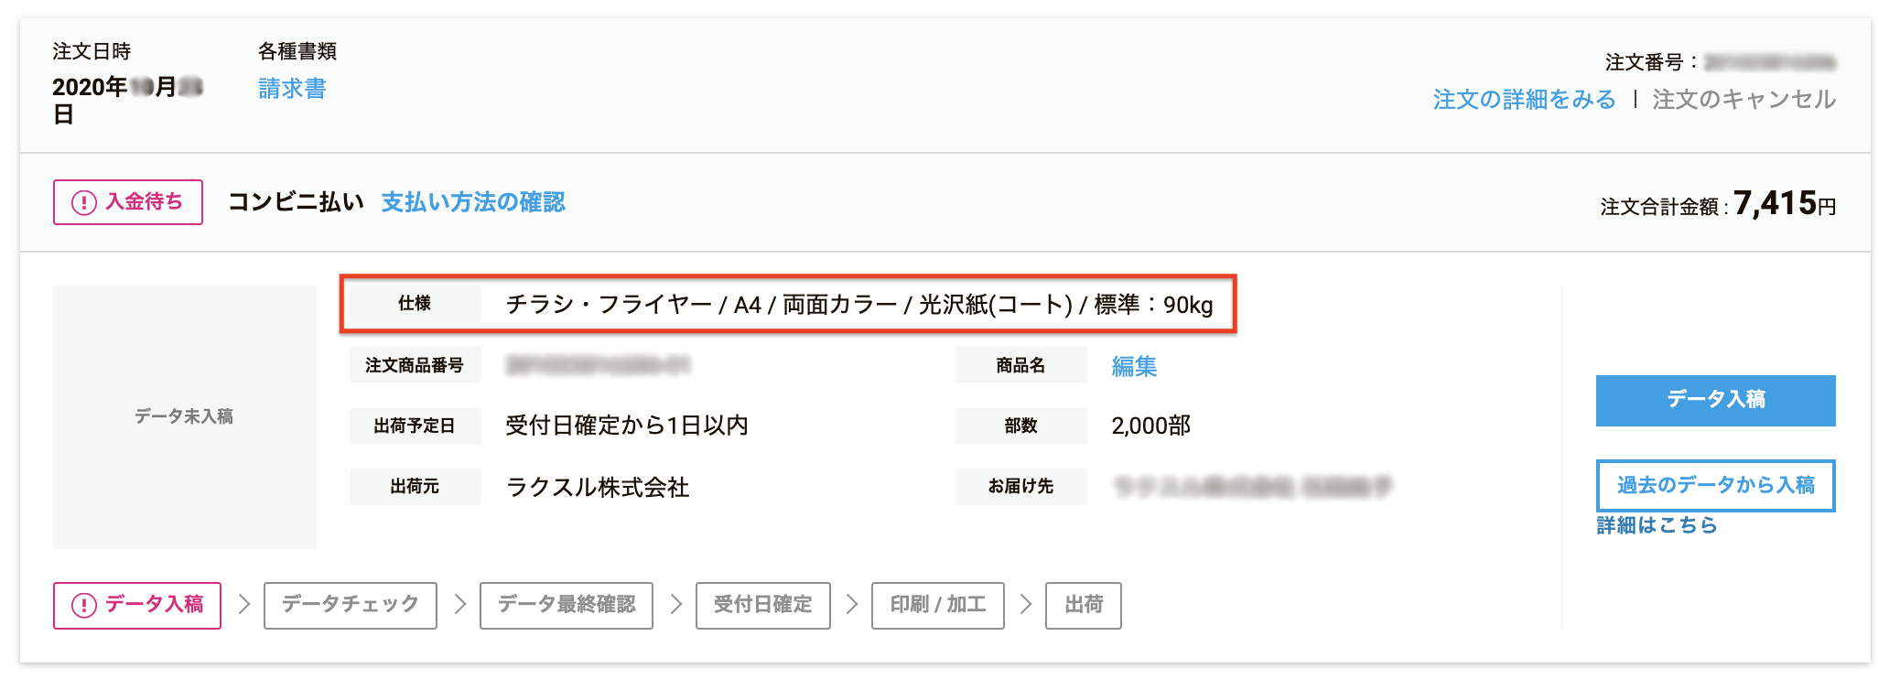Click 過去のデータから入稿 button

coord(1715,485)
